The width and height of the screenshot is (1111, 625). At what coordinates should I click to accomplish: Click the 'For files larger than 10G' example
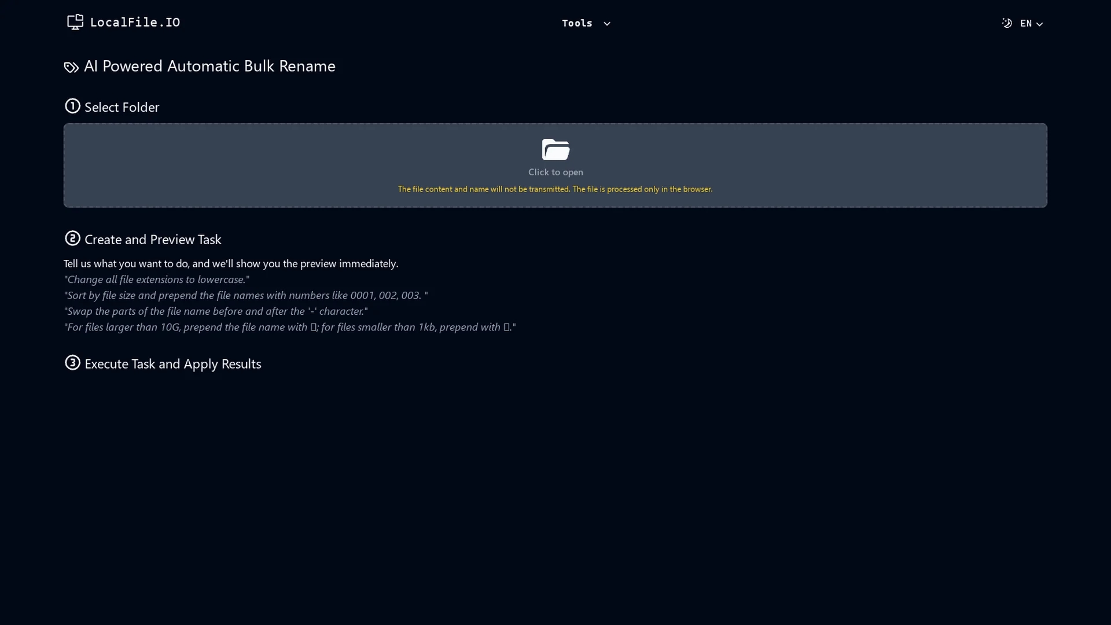[289, 328]
